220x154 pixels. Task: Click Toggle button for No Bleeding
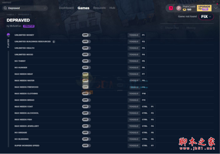[x=134, y=139]
